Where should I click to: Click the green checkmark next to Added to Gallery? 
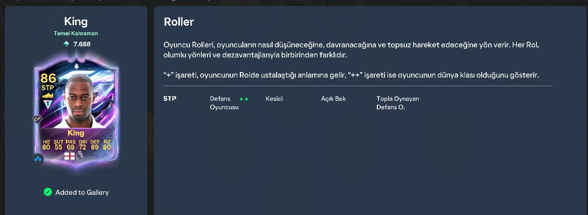[x=48, y=192]
